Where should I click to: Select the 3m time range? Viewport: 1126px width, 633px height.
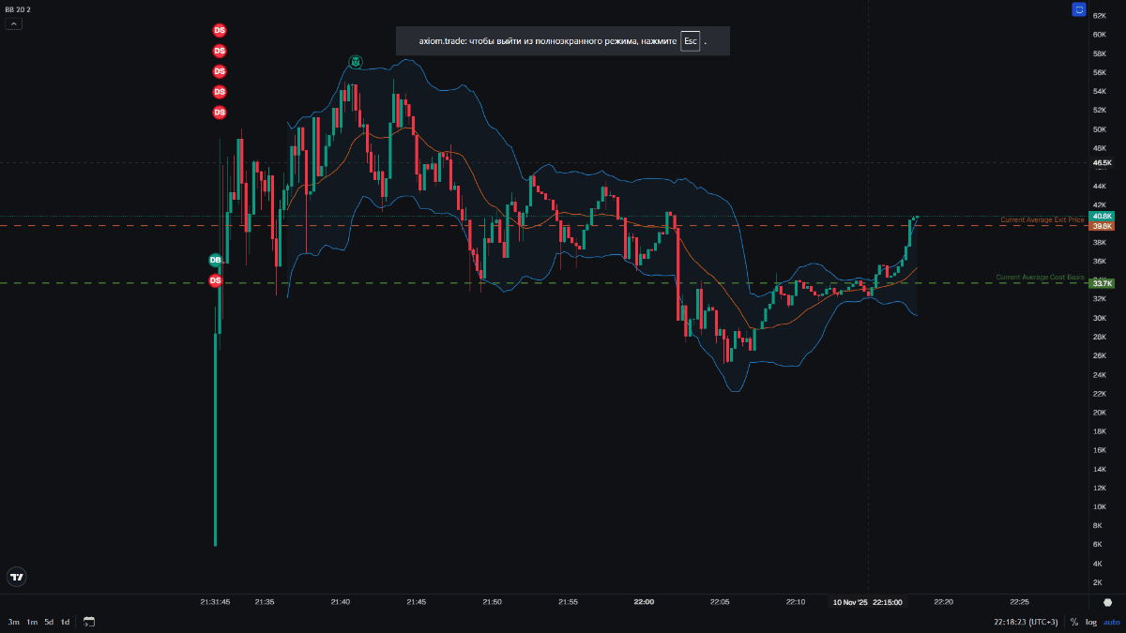tap(13, 622)
